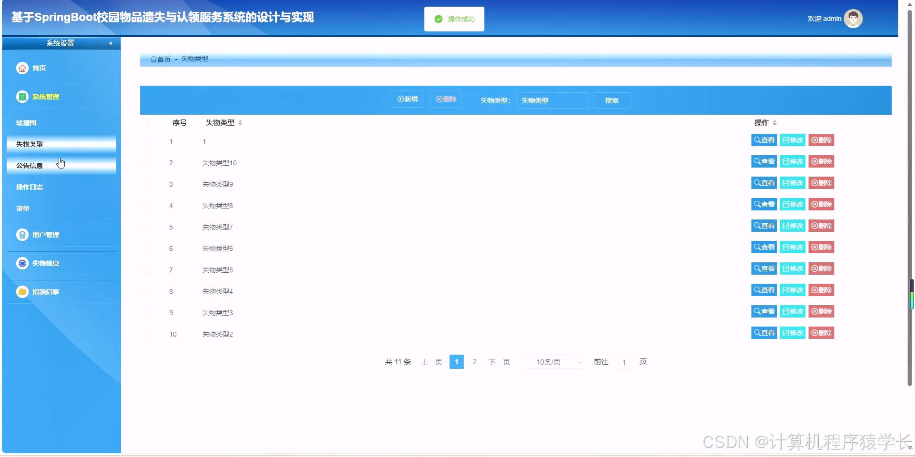Click the 招领启事 claim notices icon
Screen dimensions: 915x457
[x=22, y=291]
